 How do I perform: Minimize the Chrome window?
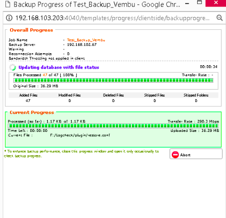click(187, 3)
